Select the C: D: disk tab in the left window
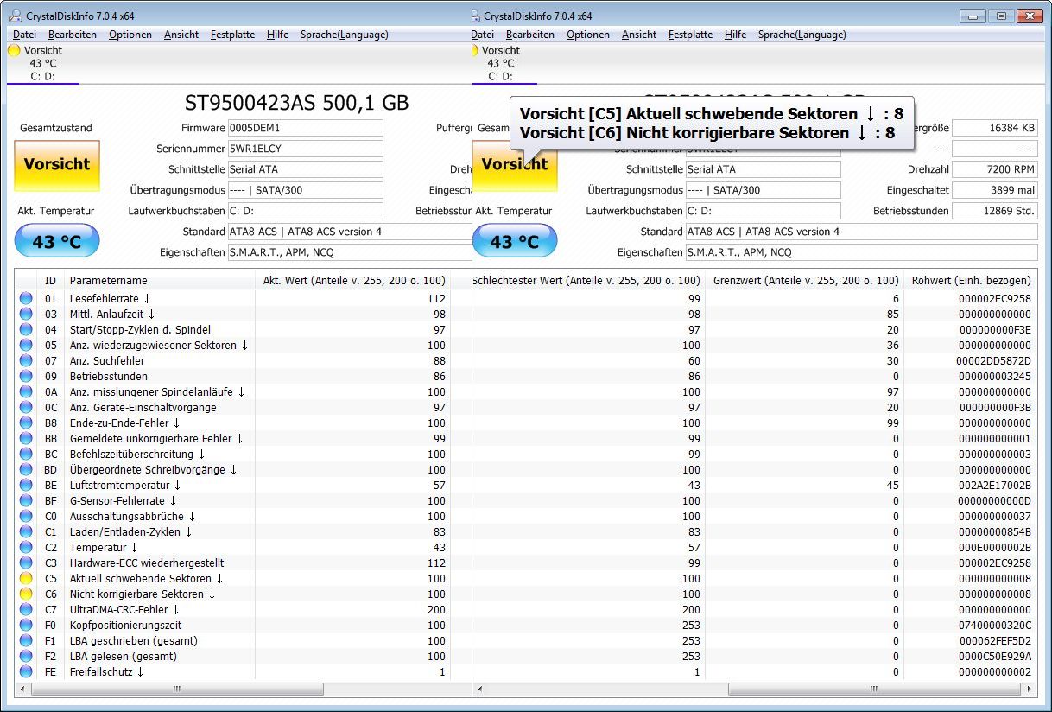 tap(42, 64)
